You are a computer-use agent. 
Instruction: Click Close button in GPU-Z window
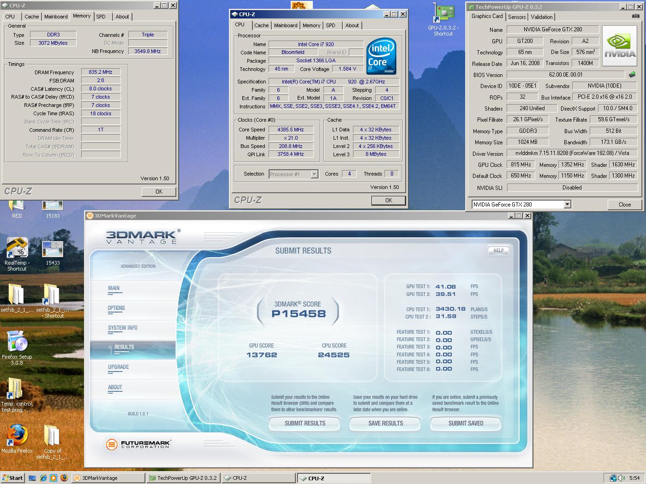[x=625, y=204]
